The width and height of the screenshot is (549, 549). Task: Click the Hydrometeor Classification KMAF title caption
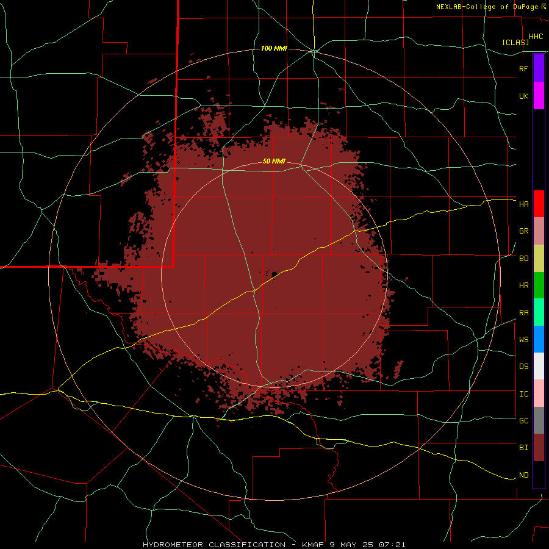click(274, 545)
